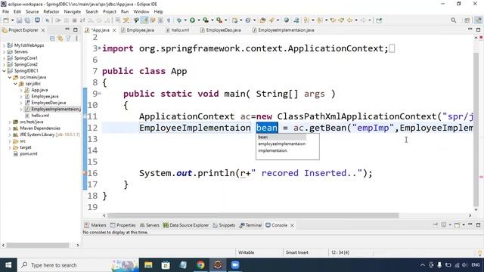Click the Windows Start button
The width and height of the screenshot is (484, 272).
8,265
